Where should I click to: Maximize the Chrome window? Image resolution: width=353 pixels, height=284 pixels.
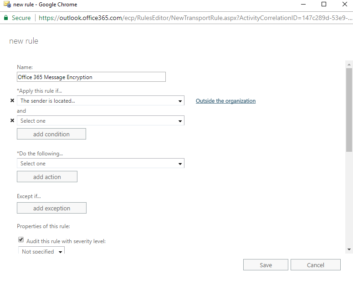[324, 4]
